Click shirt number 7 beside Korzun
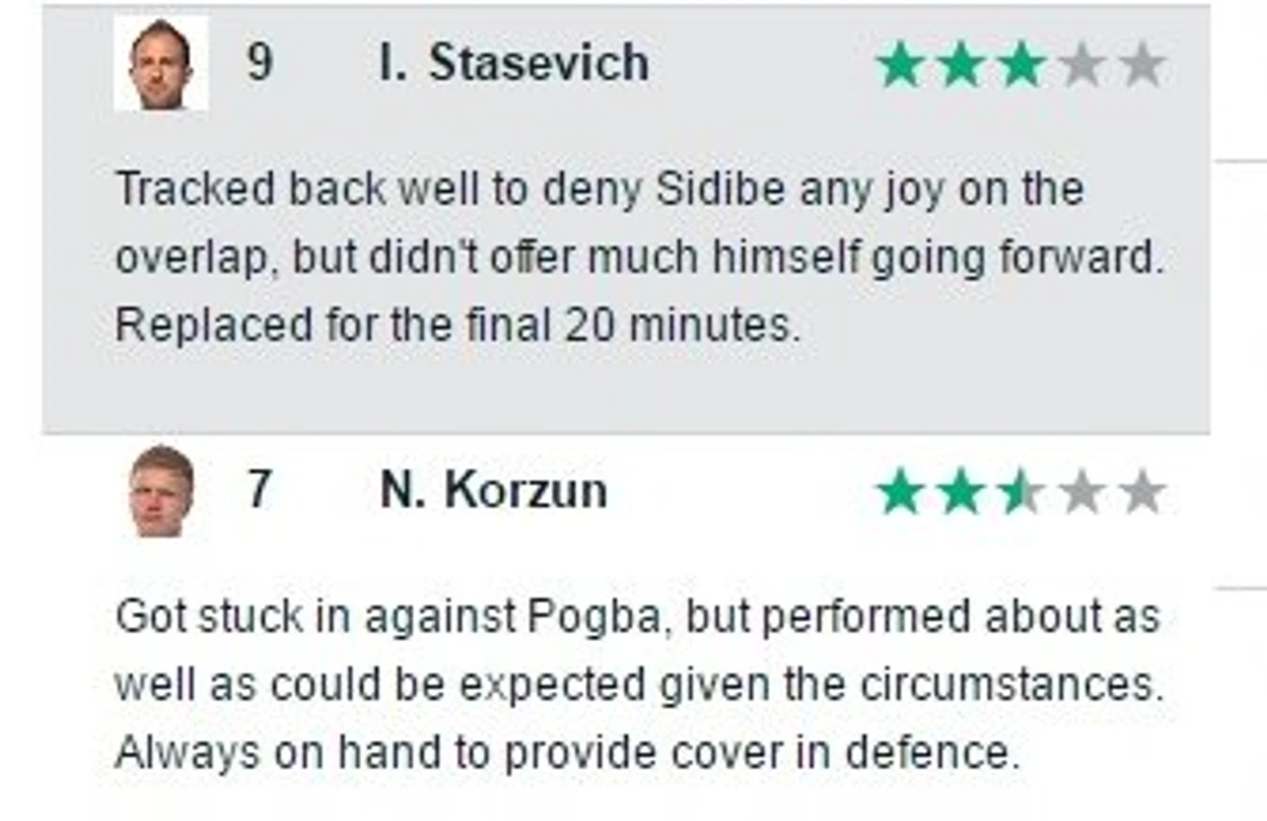 259,489
